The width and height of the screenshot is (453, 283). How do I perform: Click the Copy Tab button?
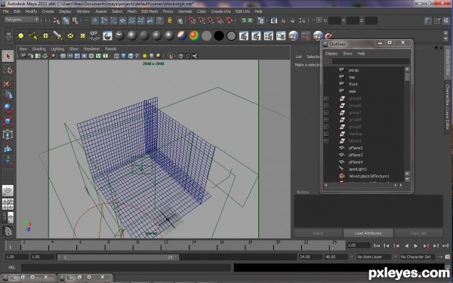click(x=418, y=233)
